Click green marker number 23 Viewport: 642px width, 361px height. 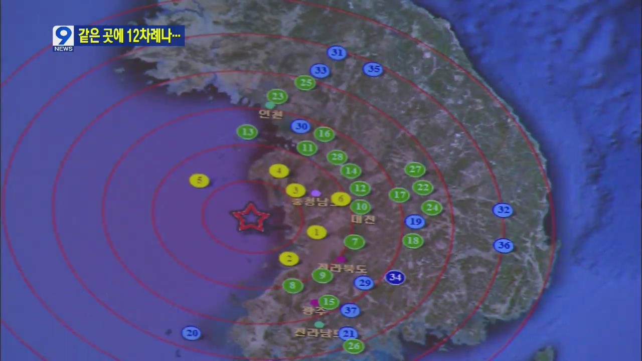click(277, 96)
